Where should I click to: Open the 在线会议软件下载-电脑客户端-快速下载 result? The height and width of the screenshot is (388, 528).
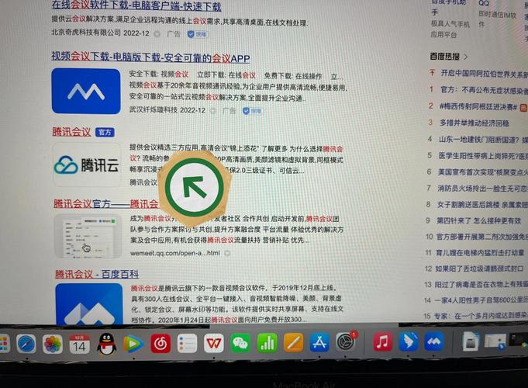136,5
